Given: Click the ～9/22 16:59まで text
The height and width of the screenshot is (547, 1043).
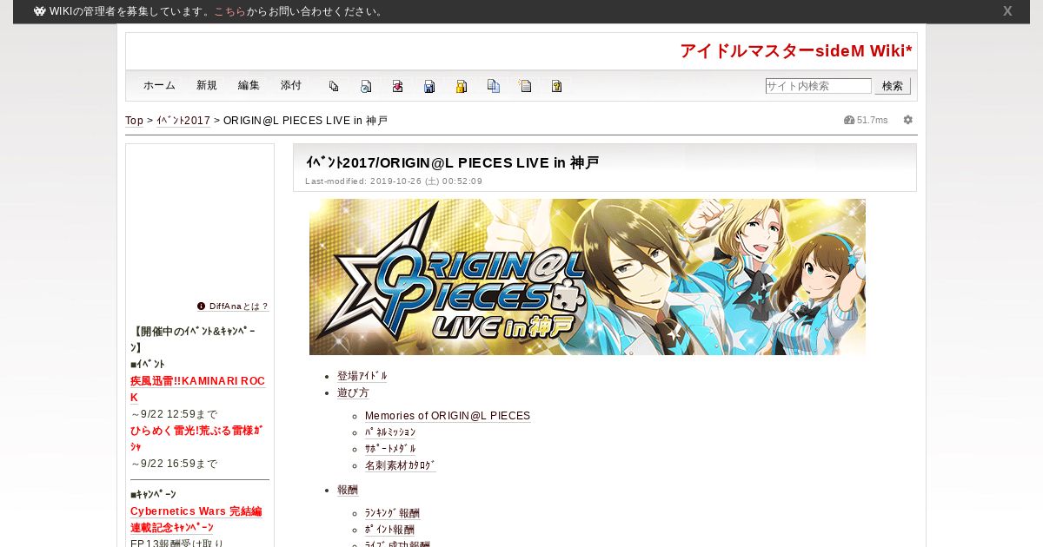Looking at the screenshot, I should click(x=174, y=464).
